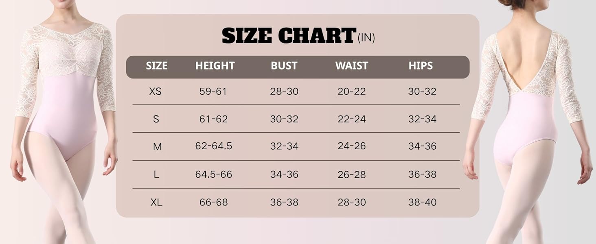596x244 pixels.
Task: Click waist value 26-28 for L
Action: pos(352,174)
